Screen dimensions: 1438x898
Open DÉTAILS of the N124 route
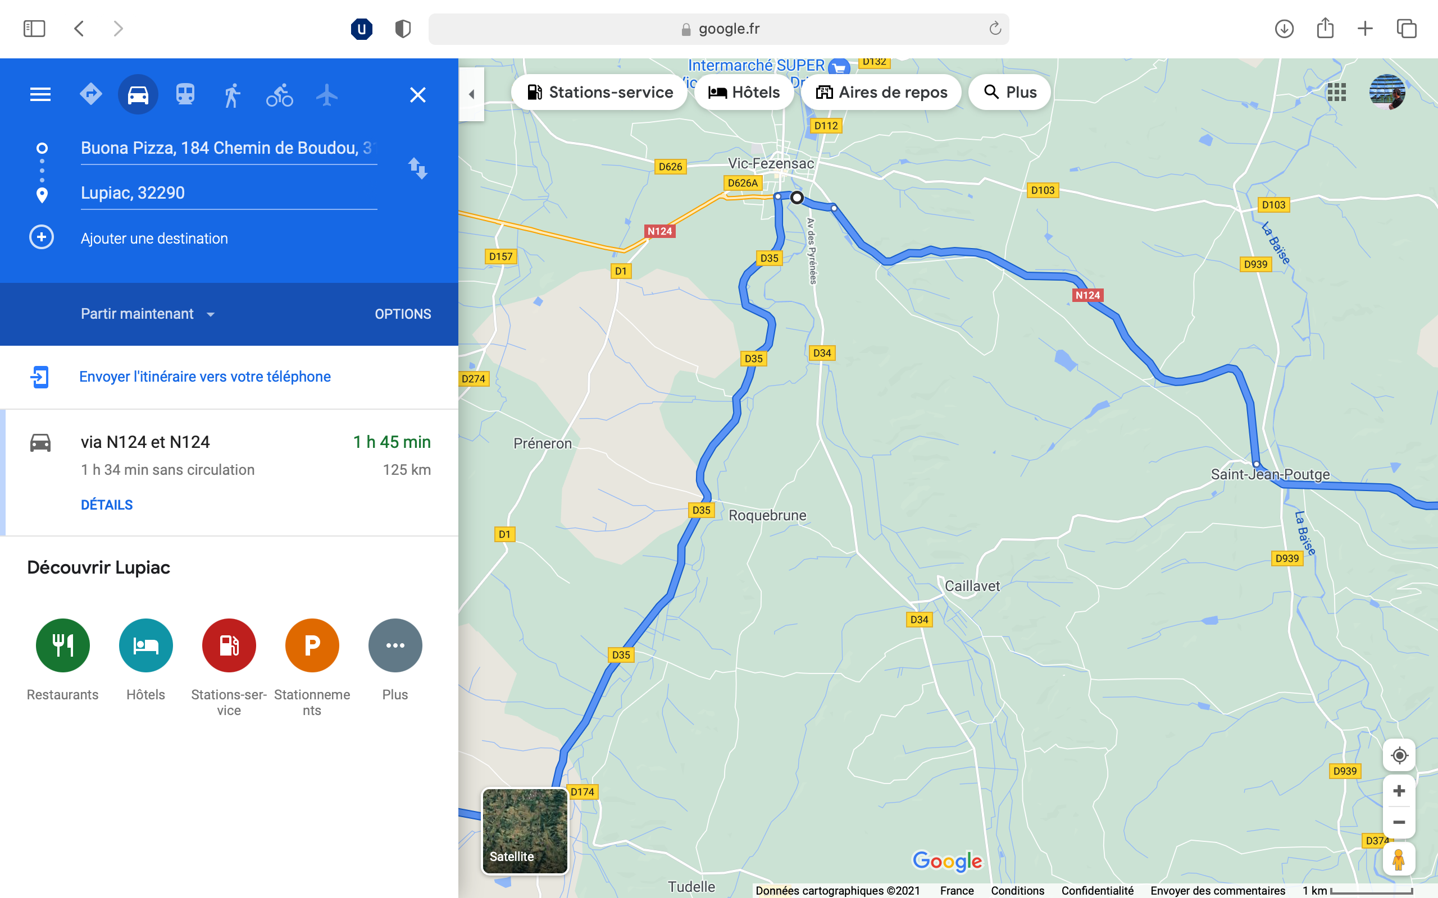click(x=107, y=505)
